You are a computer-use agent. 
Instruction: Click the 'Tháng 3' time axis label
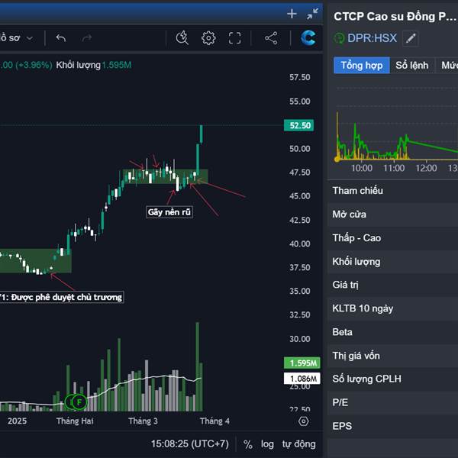(x=143, y=421)
